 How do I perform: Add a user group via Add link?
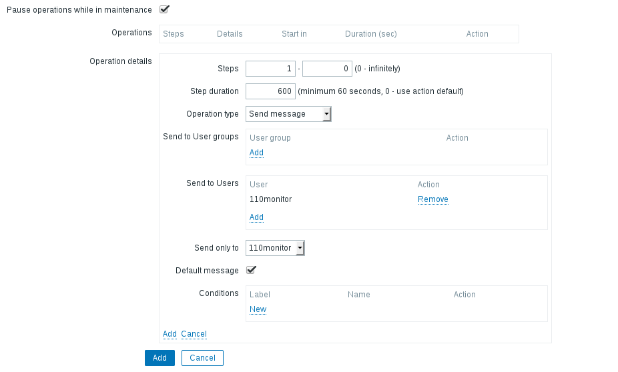point(256,153)
